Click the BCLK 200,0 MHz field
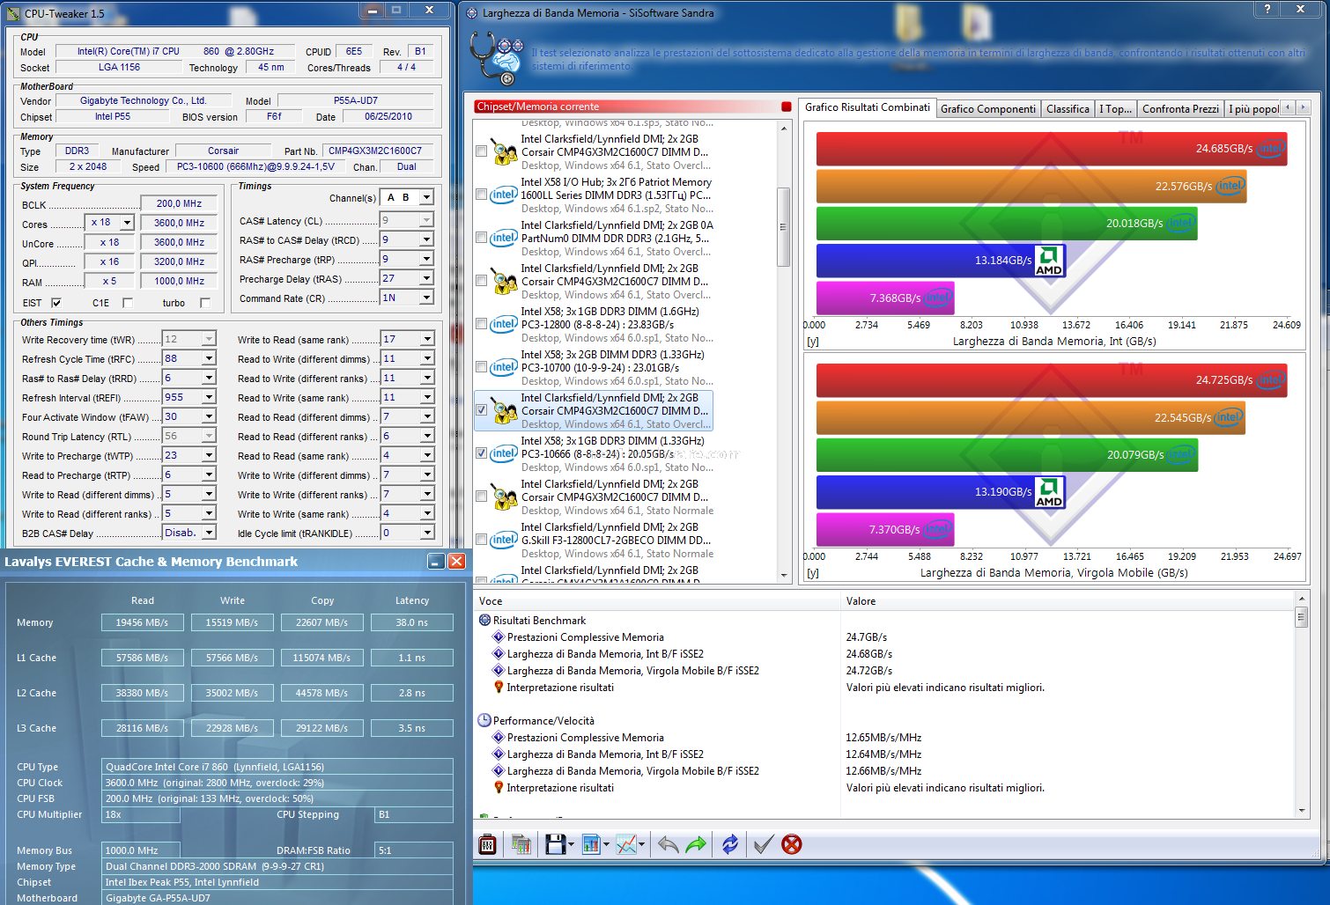This screenshot has width=1330, height=905. (180, 203)
